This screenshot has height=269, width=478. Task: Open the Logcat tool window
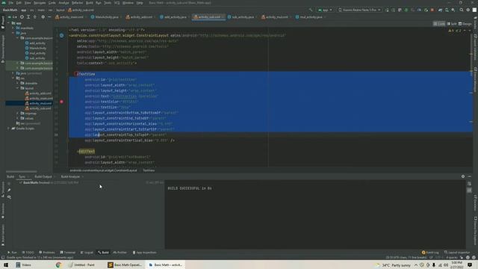click(x=87, y=253)
